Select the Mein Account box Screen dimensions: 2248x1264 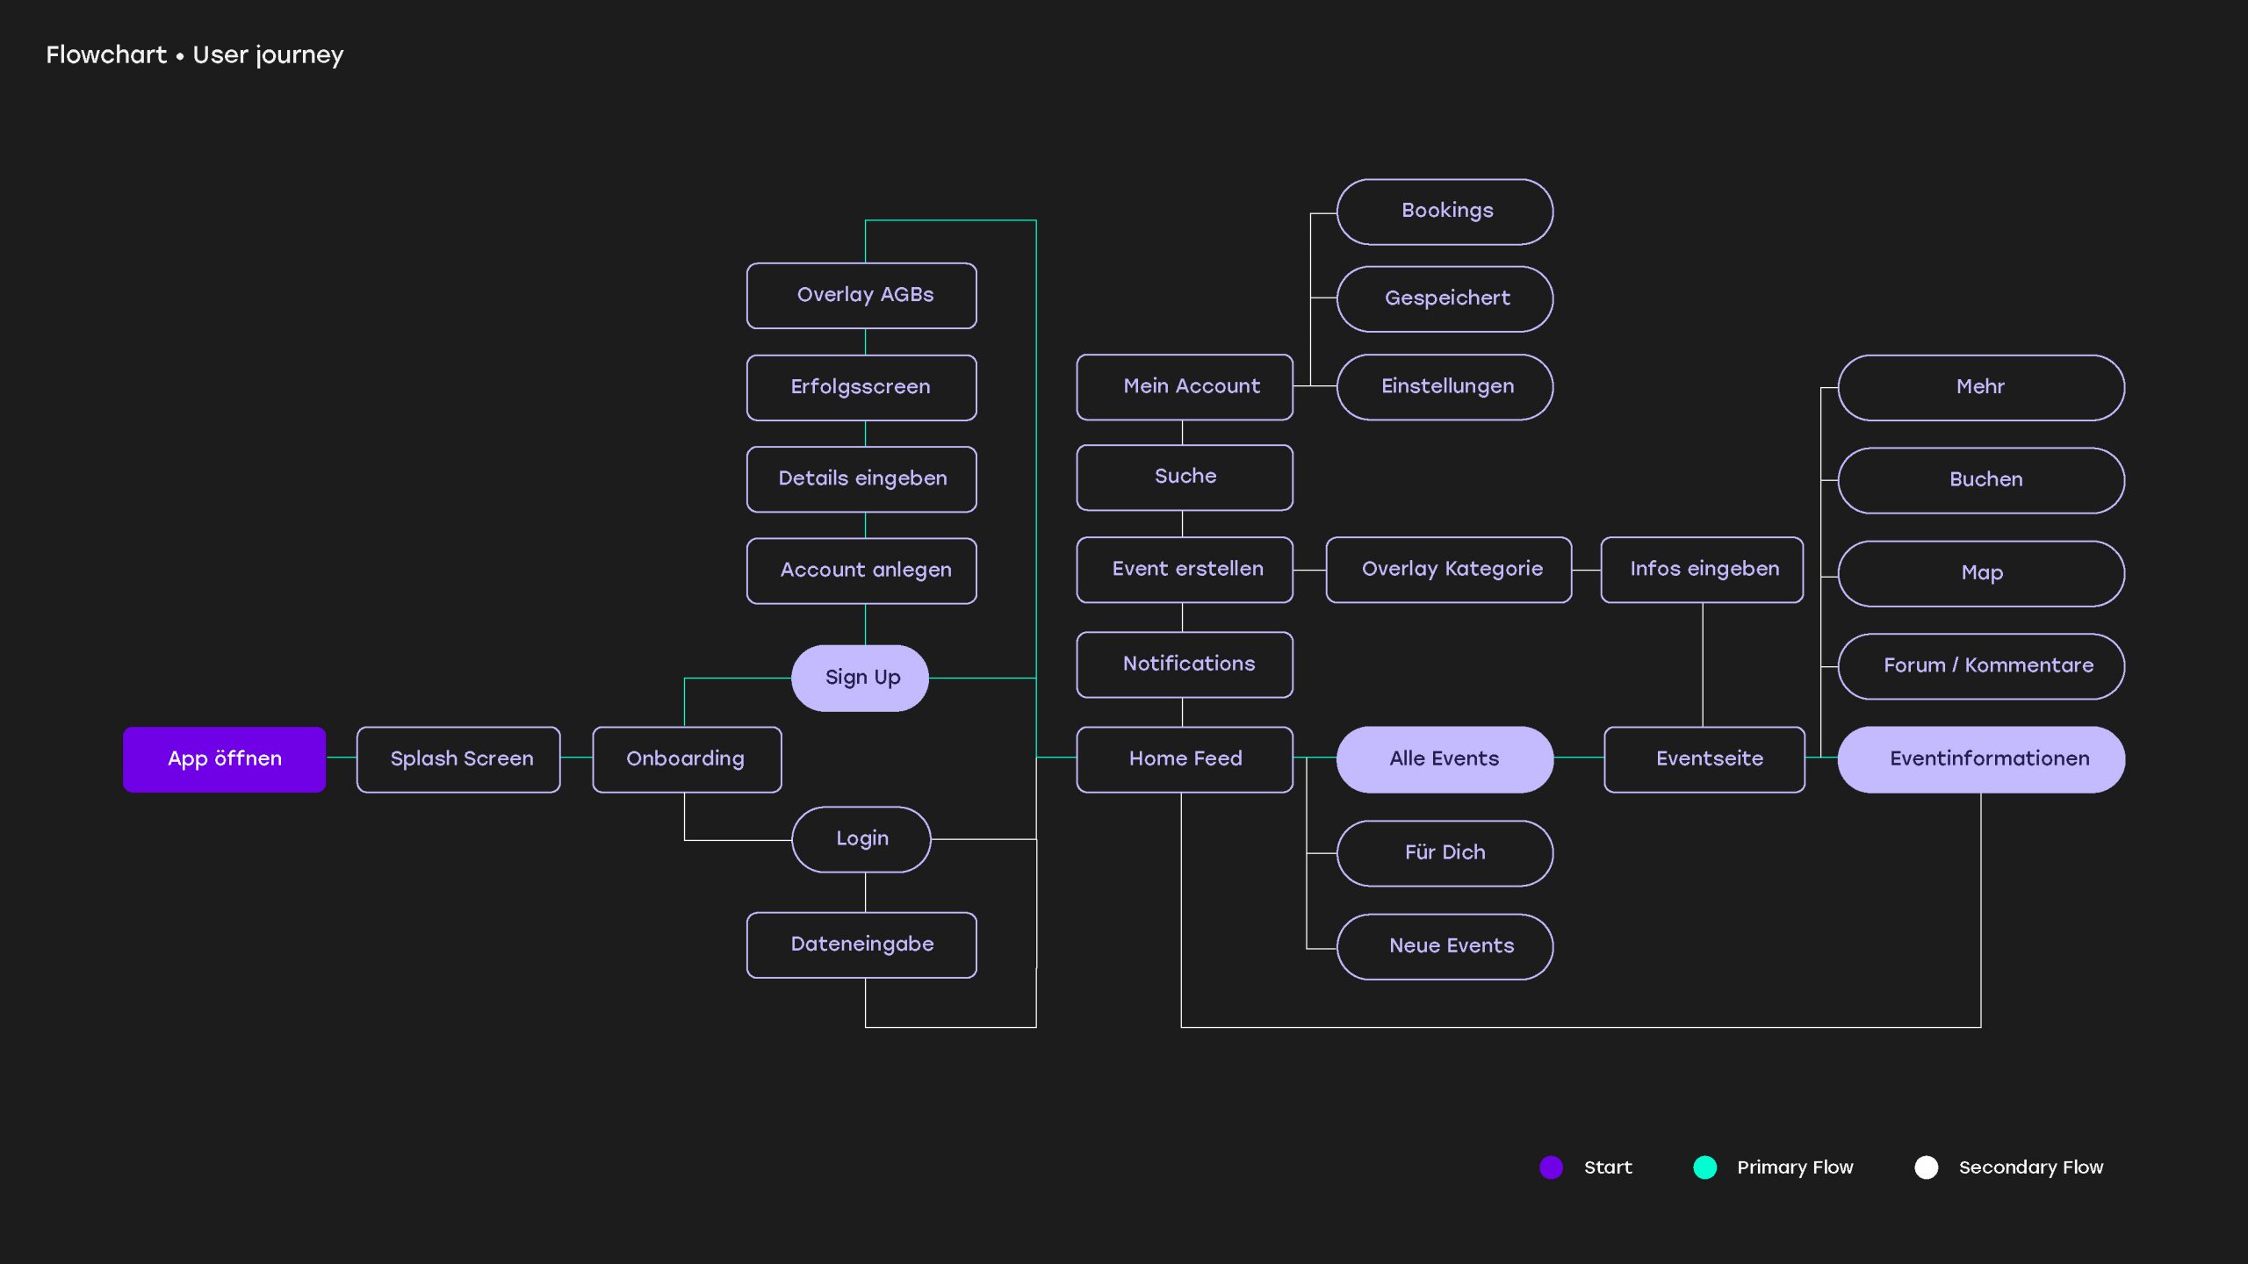pyautogui.click(x=1184, y=386)
